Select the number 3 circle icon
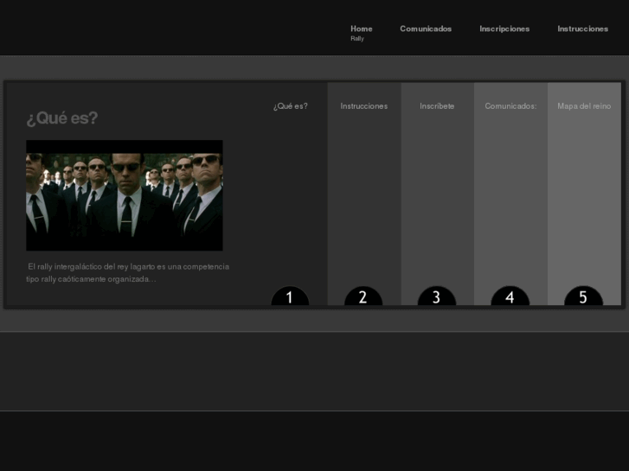The width and height of the screenshot is (629, 471). [x=436, y=296]
